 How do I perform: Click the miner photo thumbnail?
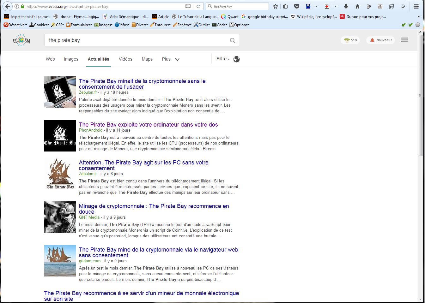(60, 217)
